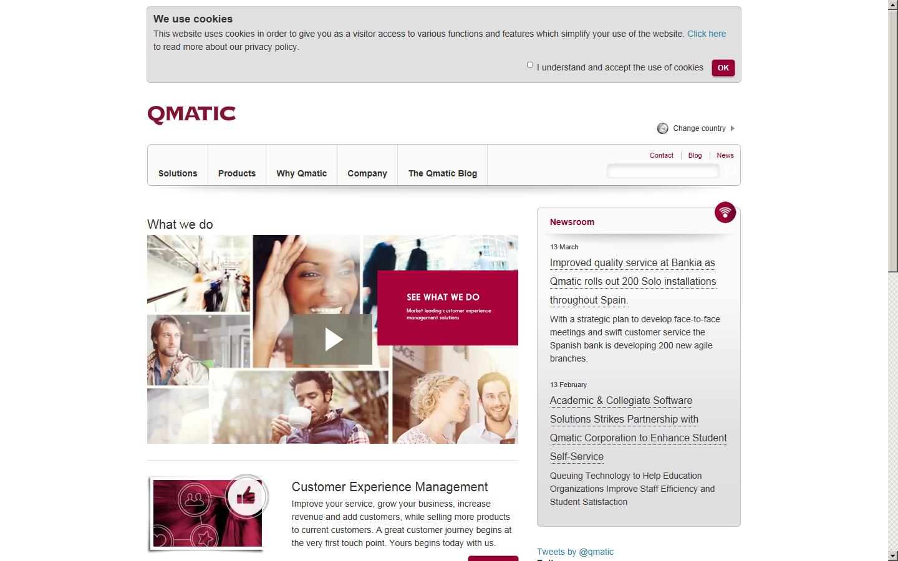This screenshot has height=561, width=898.
Task: Open the Contact link
Action: (661, 155)
